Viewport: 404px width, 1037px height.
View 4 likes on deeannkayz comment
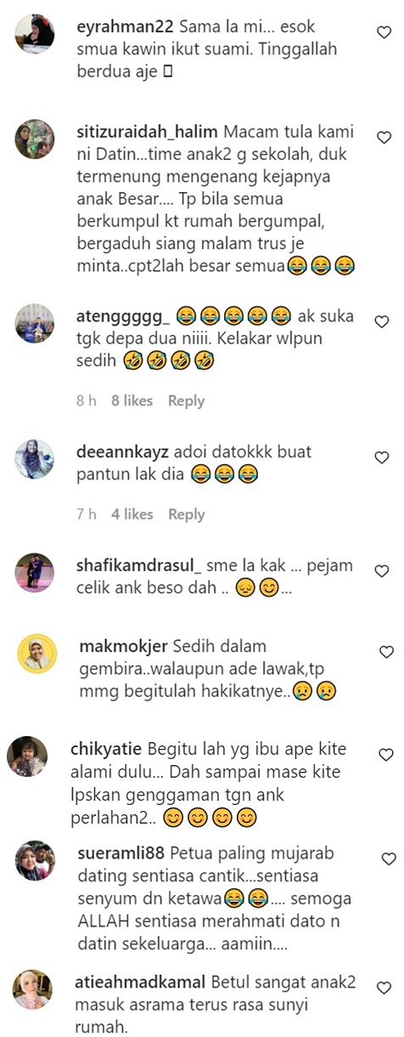click(132, 514)
